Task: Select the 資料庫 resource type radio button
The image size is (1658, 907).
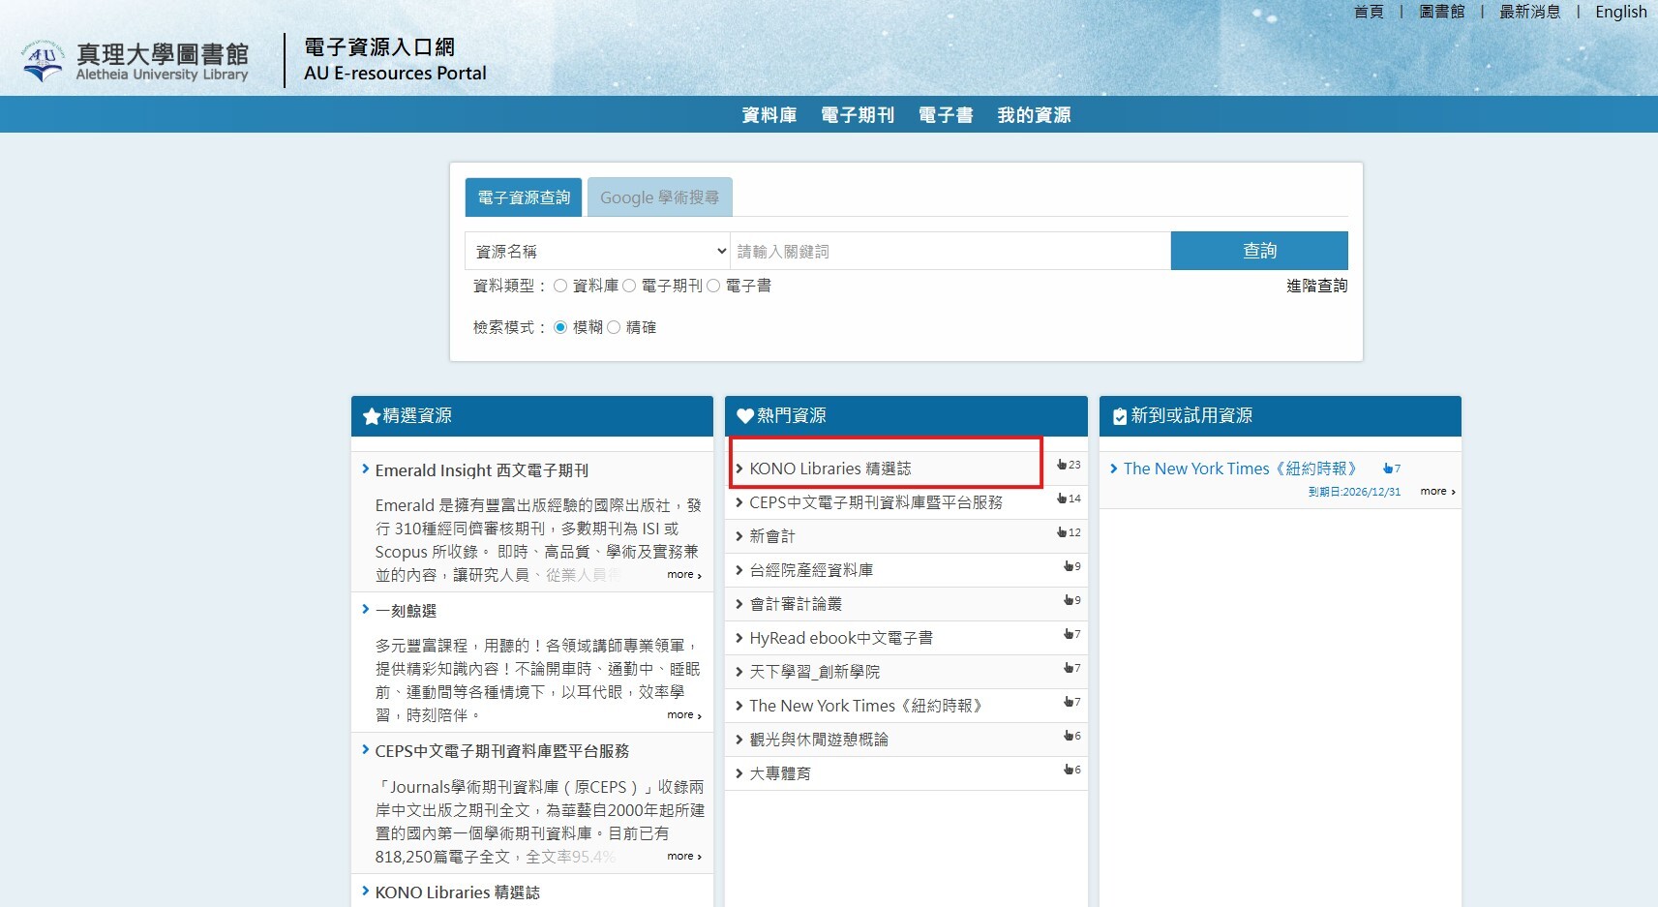Action: click(560, 286)
